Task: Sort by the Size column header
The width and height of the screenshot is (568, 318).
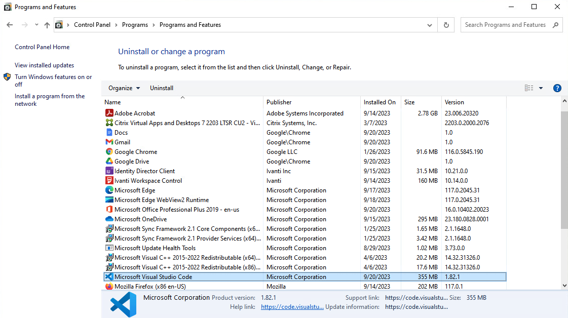Action: point(421,102)
